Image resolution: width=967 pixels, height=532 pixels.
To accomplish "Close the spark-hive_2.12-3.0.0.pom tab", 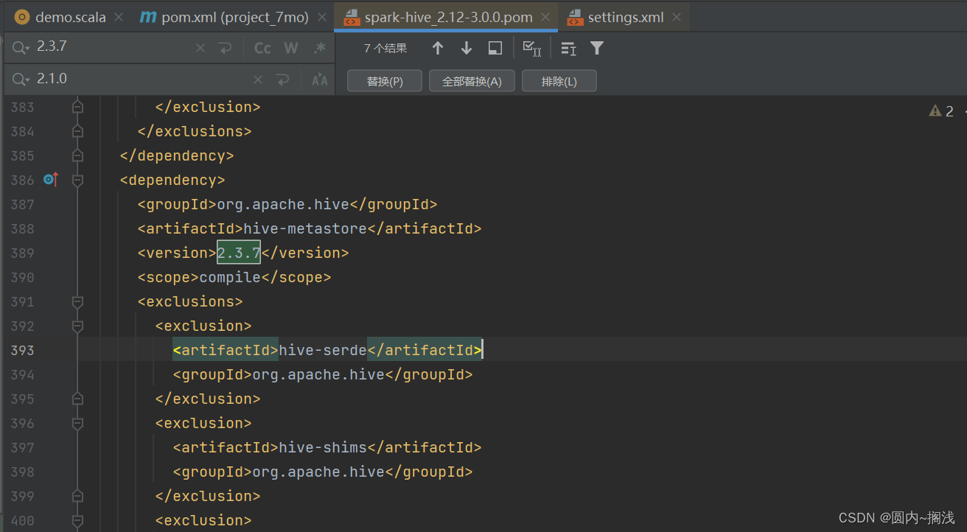I will coord(545,18).
